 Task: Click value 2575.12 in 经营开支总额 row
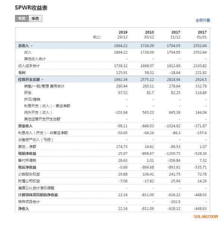click(147, 79)
